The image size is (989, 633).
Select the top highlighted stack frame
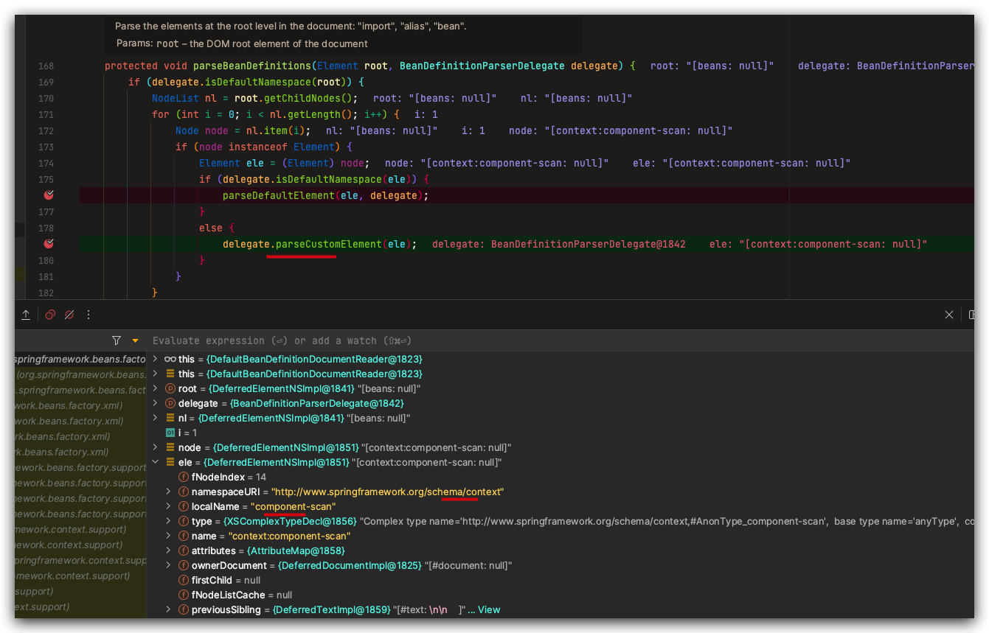coord(80,359)
